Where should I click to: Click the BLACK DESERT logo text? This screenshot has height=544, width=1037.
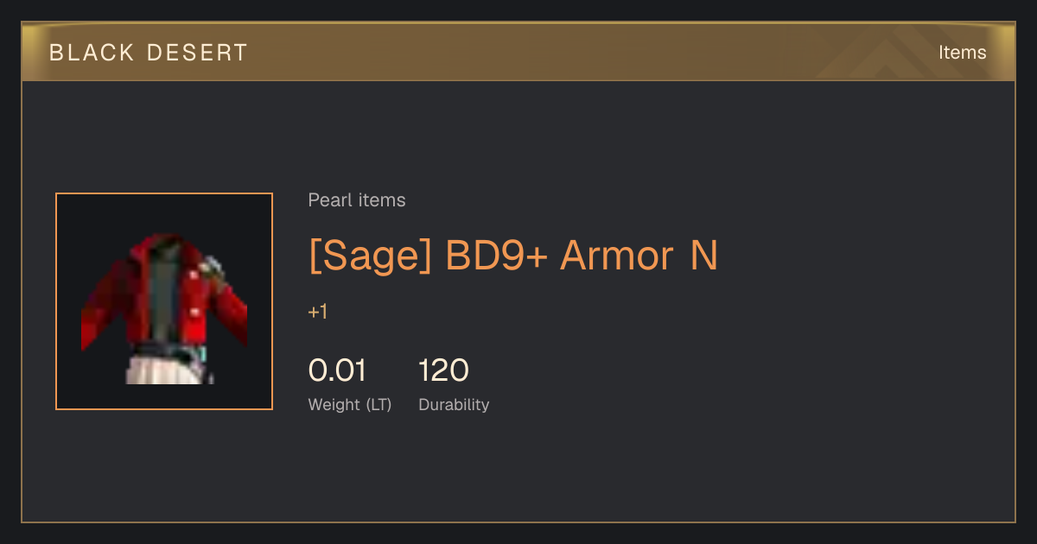pos(149,53)
